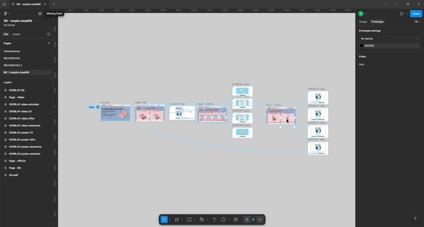The image size is (424, 227).
Task: Select the Rectangle shape tool
Action: click(x=189, y=220)
